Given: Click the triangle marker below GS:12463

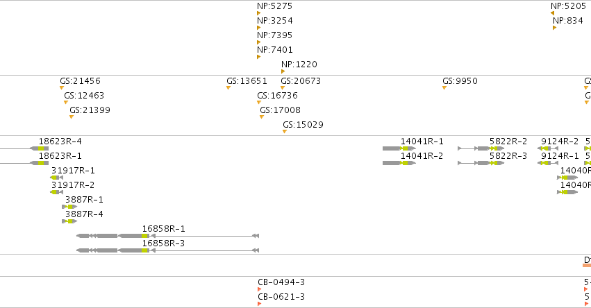Looking at the screenshot, I should point(66,103).
